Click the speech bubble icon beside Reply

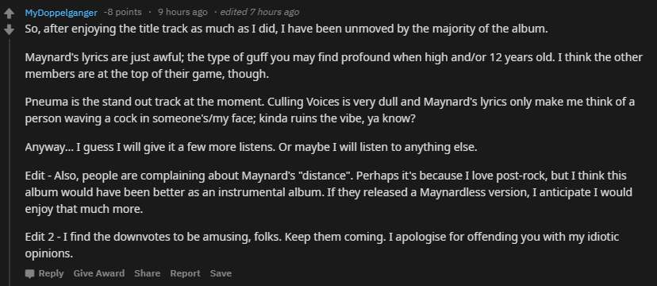(x=29, y=274)
